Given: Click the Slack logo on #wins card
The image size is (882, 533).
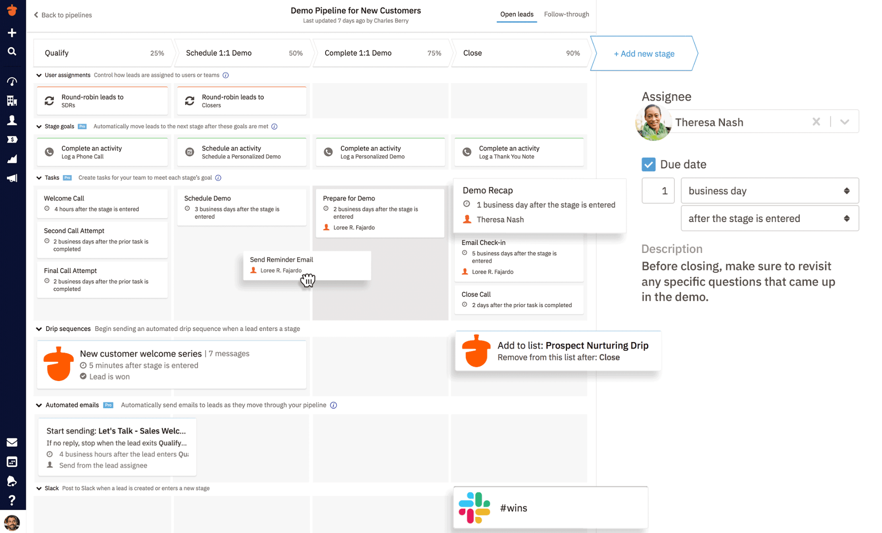Looking at the screenshot, I should click(x=475, y=508).
